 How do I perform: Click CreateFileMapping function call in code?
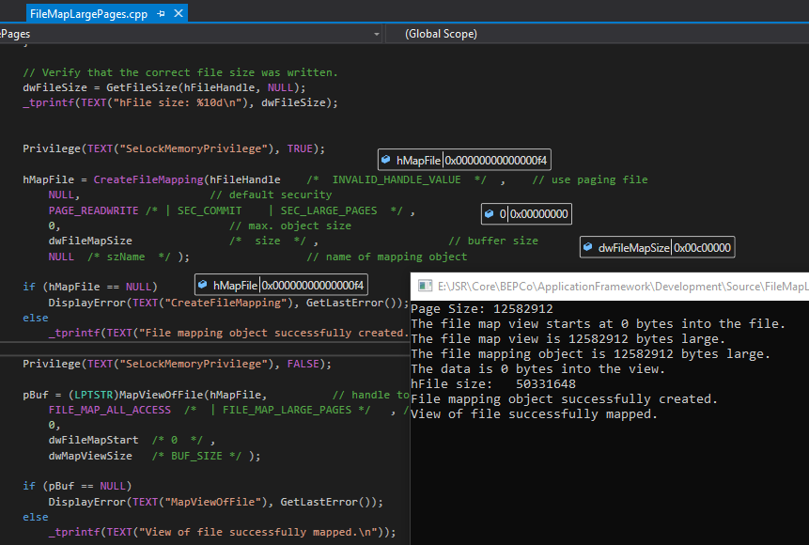(148, 179)
